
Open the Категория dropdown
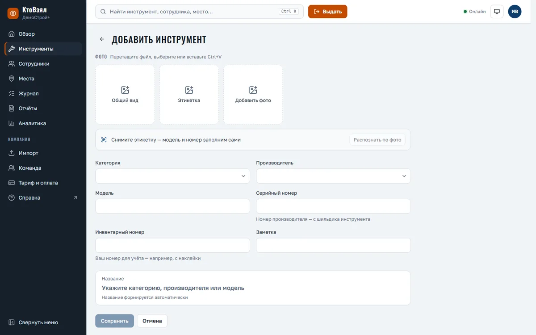[x=173, y=176]
